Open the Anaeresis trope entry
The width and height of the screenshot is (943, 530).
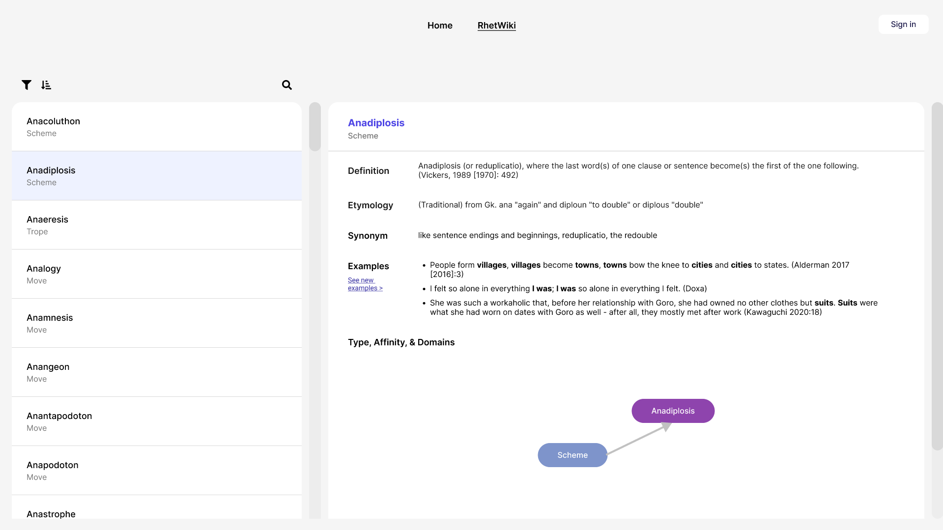click(157, 225)
